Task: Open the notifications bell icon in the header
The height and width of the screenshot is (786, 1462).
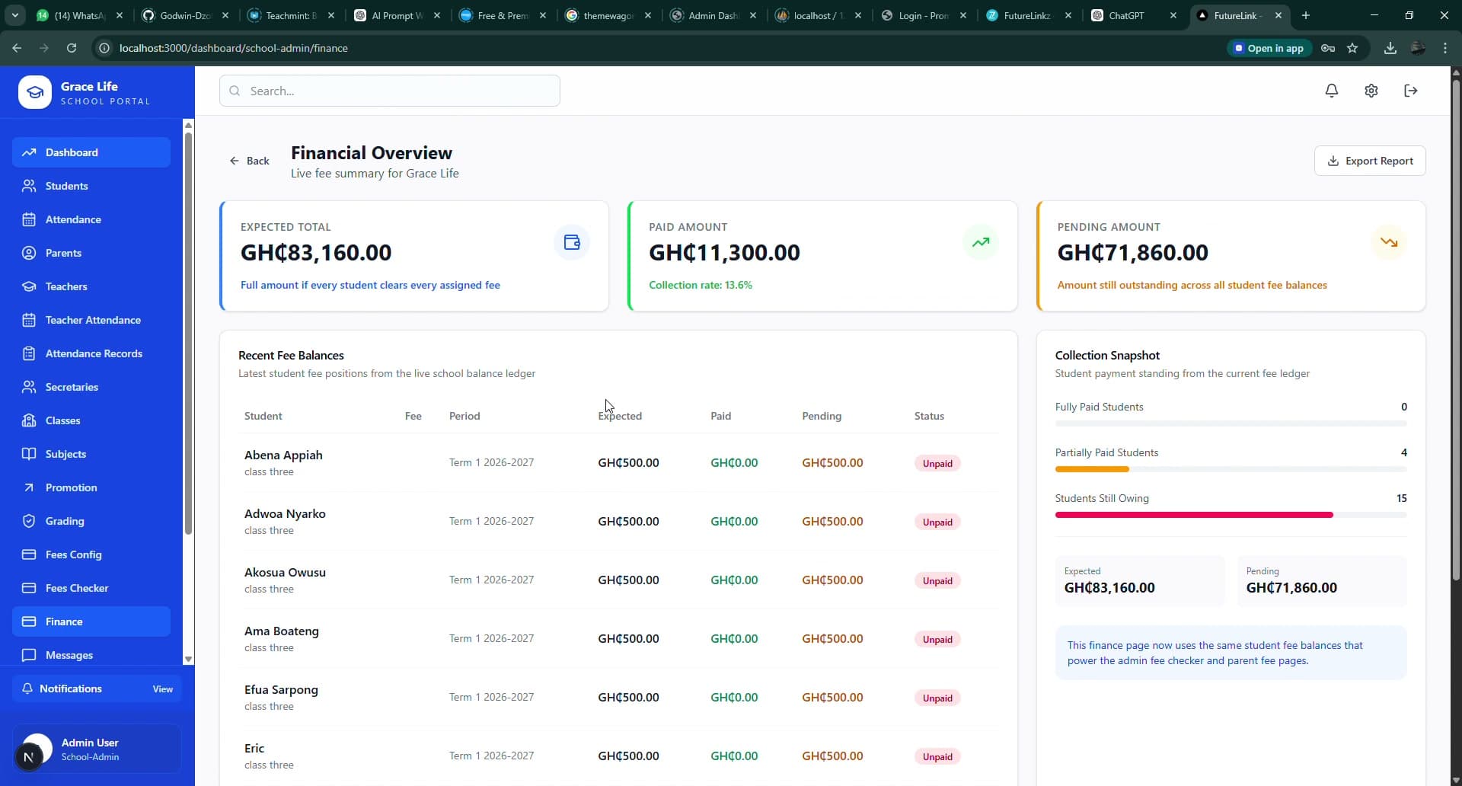Action: tap(1331, 91)
